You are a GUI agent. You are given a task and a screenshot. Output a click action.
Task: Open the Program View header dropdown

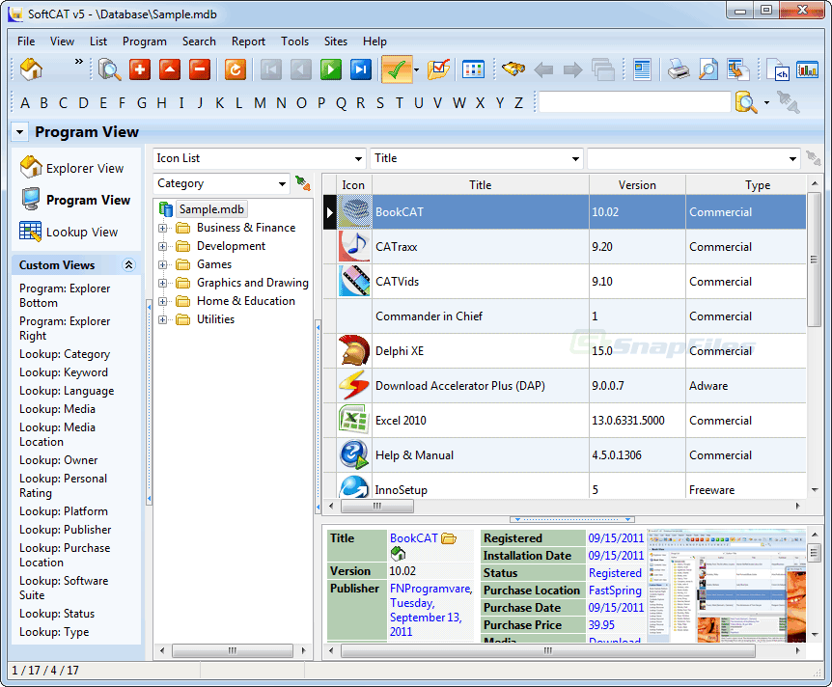pos(19,131)
